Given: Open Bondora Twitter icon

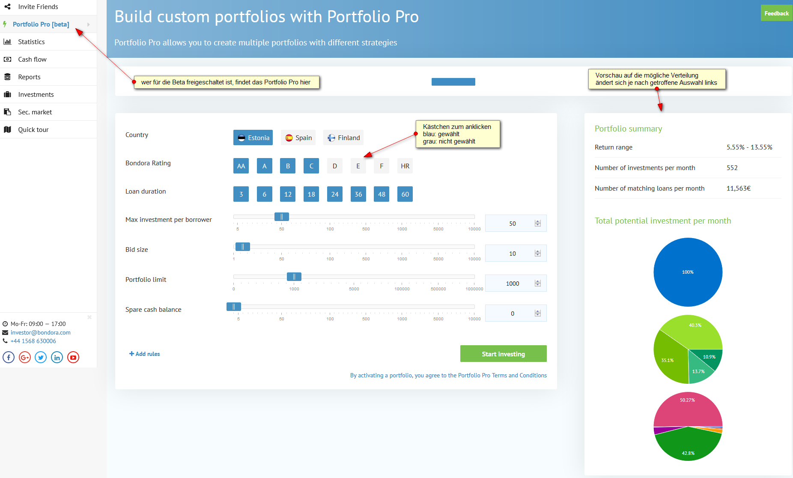Looking at the screenshot, I should [x=41, y=357].
